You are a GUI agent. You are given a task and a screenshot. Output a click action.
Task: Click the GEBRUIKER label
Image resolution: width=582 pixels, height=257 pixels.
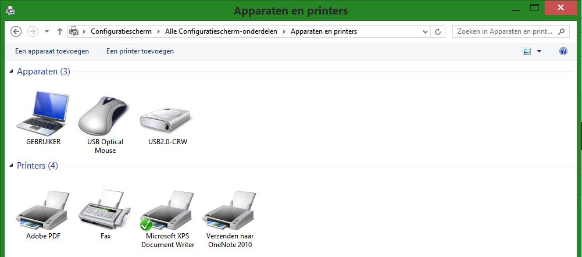click(x=44, y=142)
